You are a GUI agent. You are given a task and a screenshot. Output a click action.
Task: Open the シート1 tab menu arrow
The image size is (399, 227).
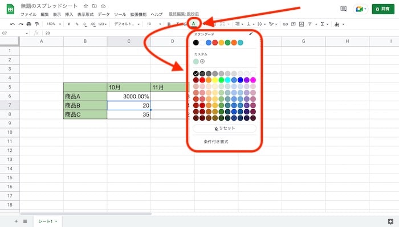56,221
